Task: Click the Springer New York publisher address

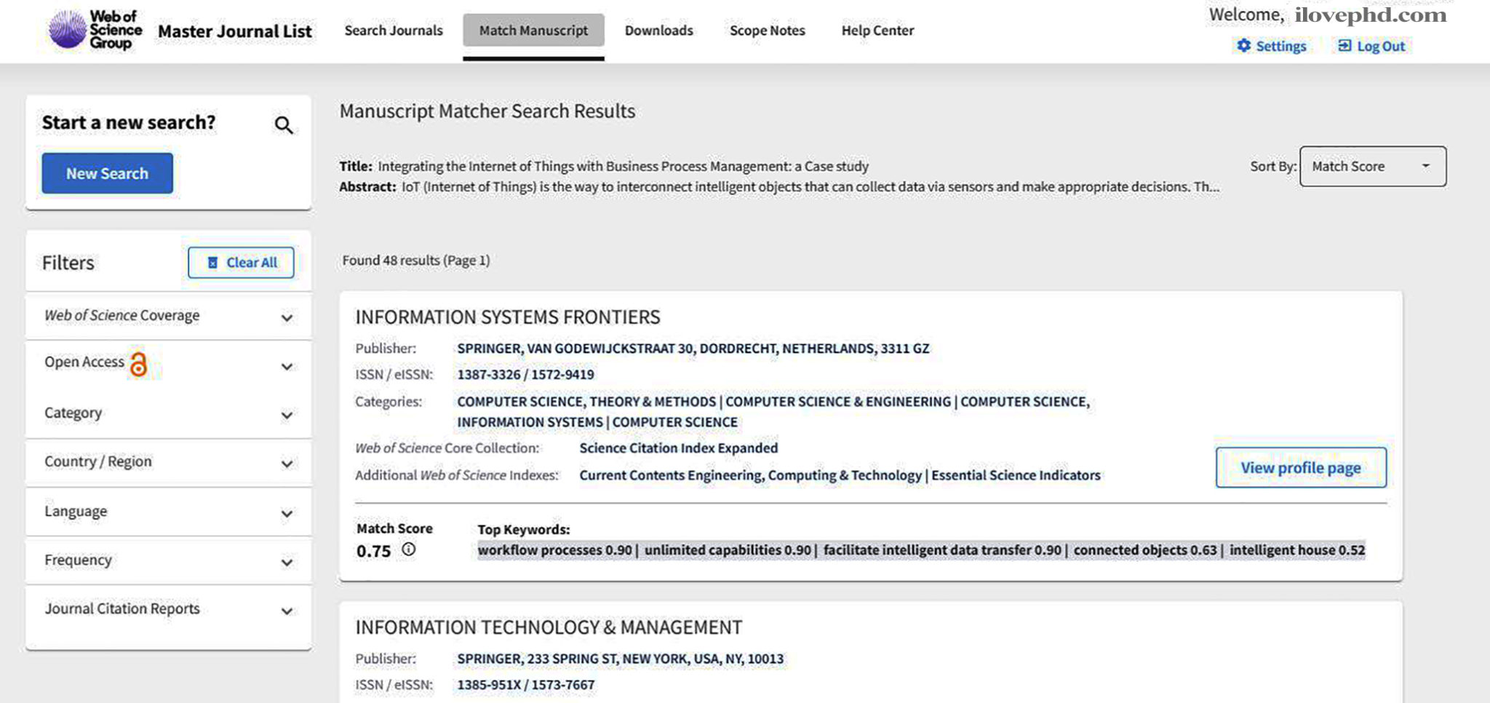Action: click(621, 659)
